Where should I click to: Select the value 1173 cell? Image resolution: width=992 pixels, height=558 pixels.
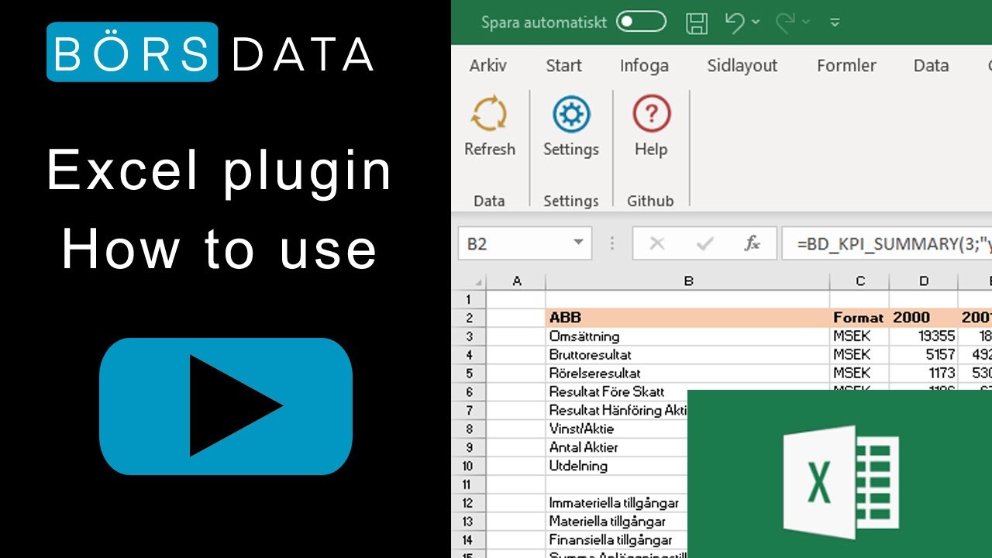(x=924, y=374)
